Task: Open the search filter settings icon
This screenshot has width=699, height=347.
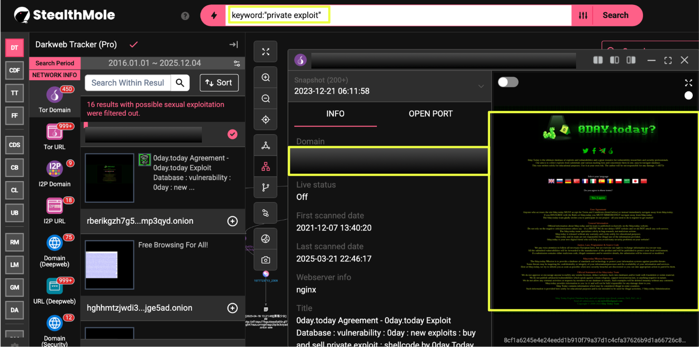Action: [583, 15]
